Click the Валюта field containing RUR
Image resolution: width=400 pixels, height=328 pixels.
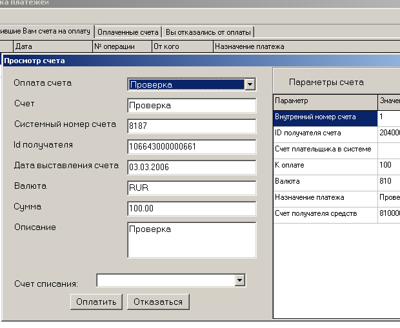point(192,188)
